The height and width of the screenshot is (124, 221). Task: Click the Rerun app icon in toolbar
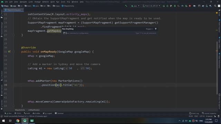pyautogui.click(x=164, y=6)
